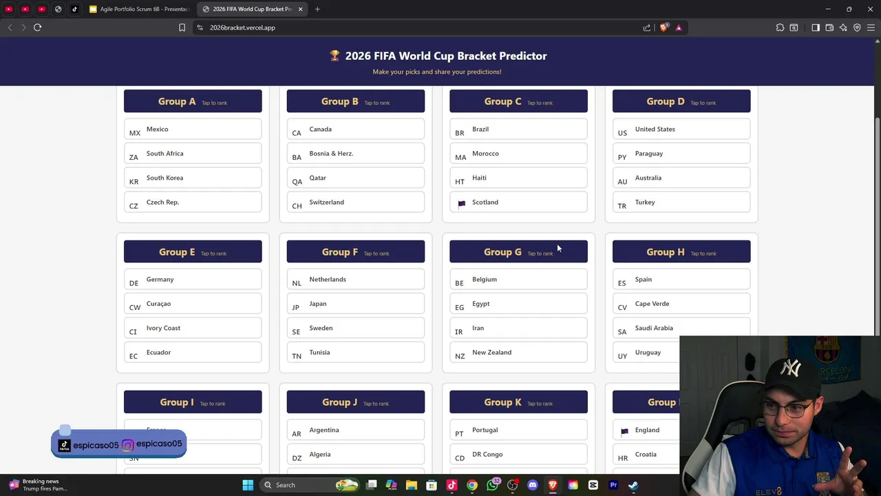Switch to the first pinned YouTube tab
881x496 pixels.
(x=8, y=9)
